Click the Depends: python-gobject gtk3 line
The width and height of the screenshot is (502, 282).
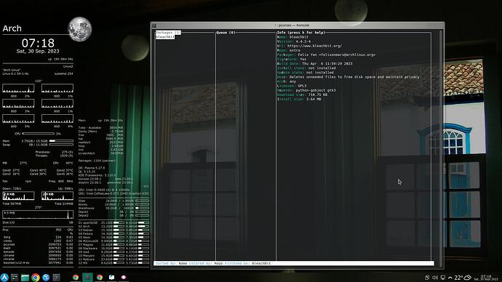[306, 90]
